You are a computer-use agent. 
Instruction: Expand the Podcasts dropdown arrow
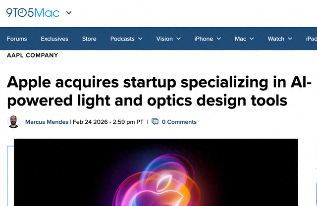coord(140,39)
